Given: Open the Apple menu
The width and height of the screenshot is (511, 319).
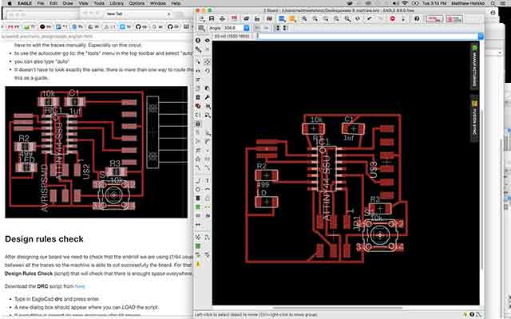Looking at the screenshot, I should tap(9, 3).
